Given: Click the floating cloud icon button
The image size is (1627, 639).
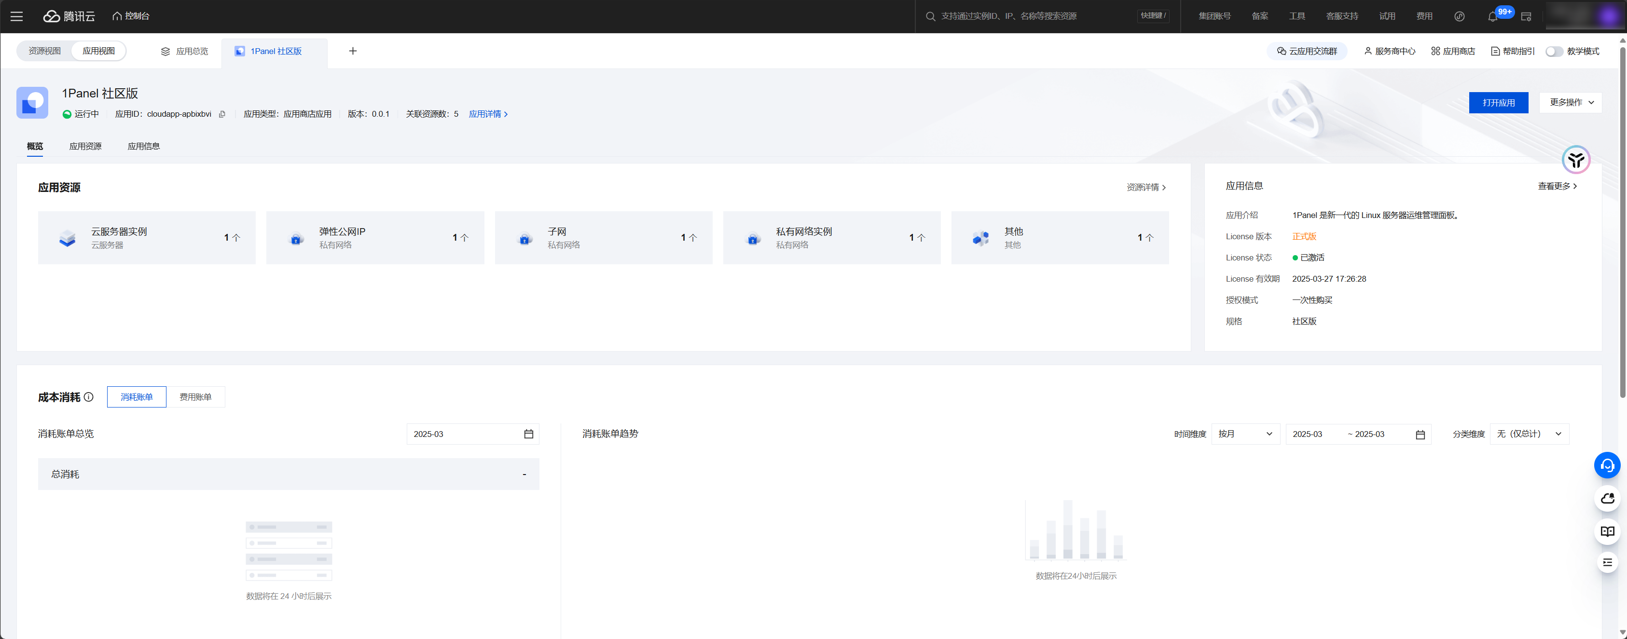Looking at the screenshot, I should coord(1607,499).
